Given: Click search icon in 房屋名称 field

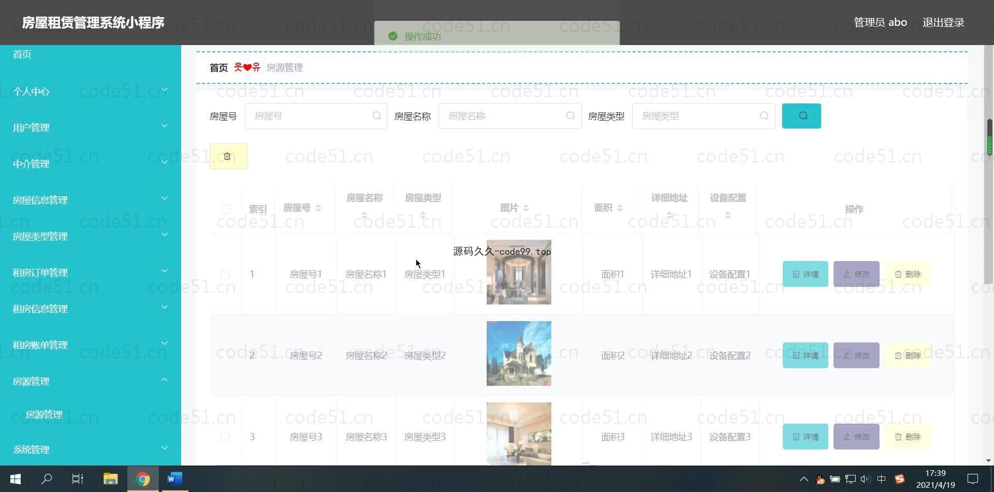Looking at the screenshot, I should click(571, 116).
